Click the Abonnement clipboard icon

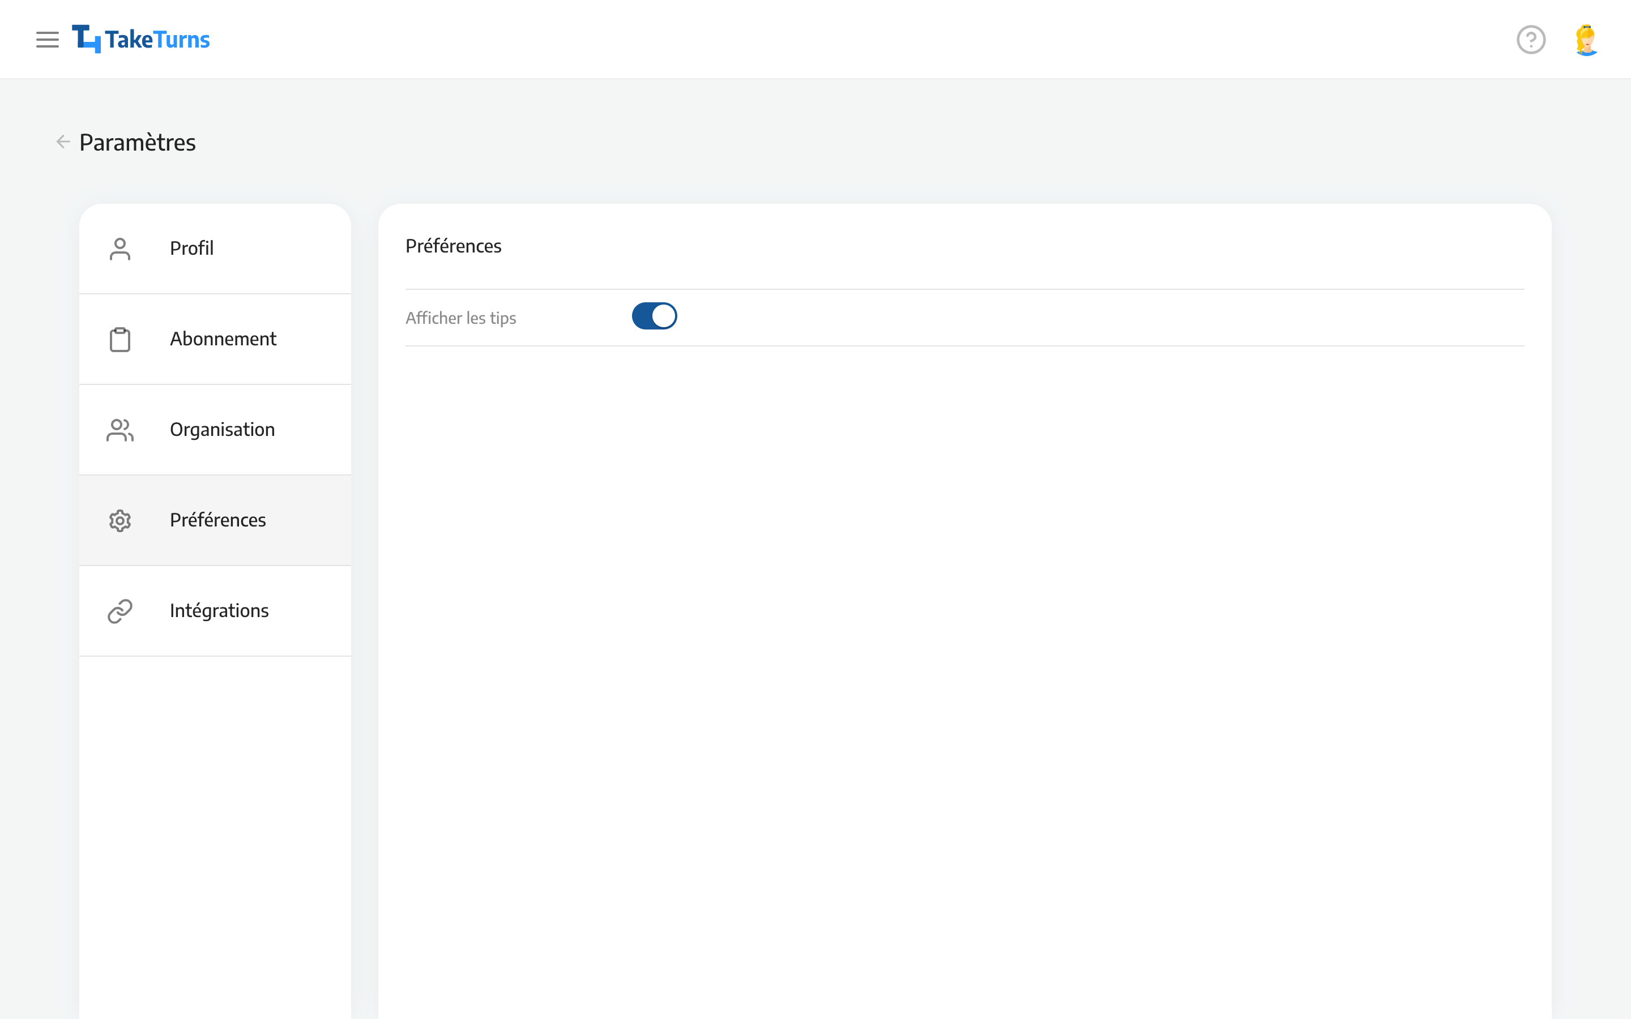(x=119, y=338)
